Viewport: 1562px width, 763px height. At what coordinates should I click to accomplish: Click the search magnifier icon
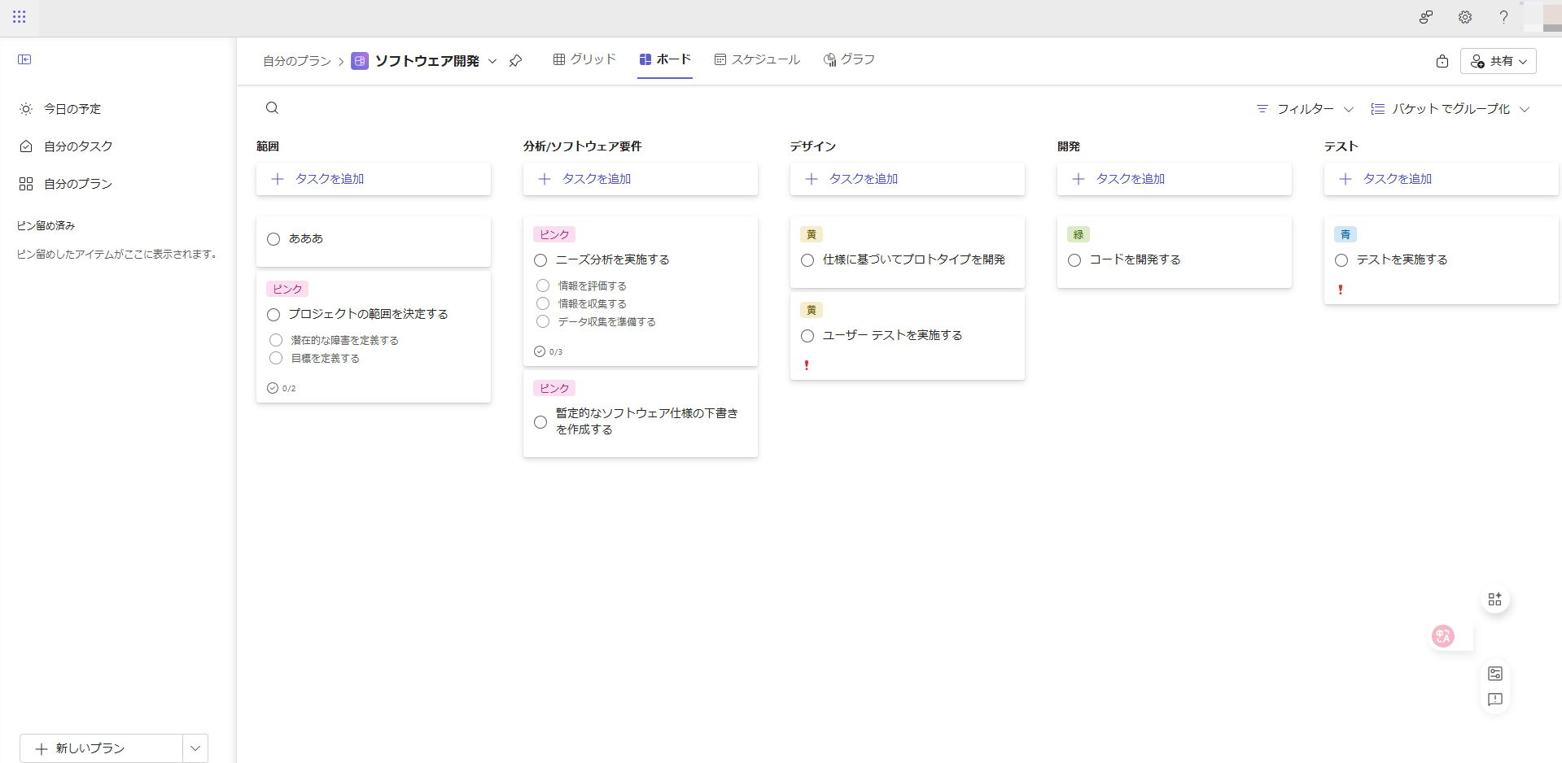click(273, 108)
